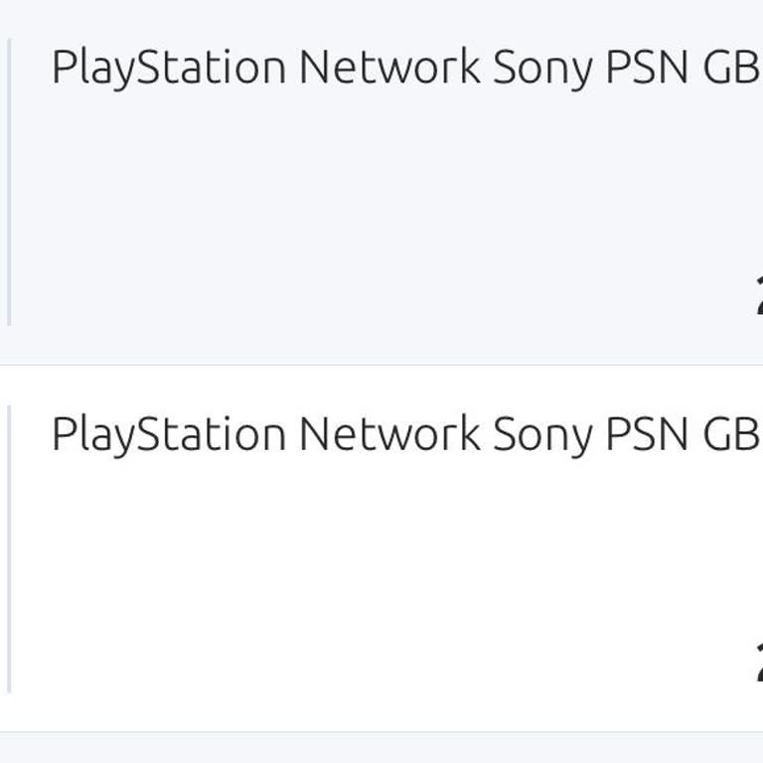
Task: Click the divider line between the two listings
Action: click(x=381, y=365)
